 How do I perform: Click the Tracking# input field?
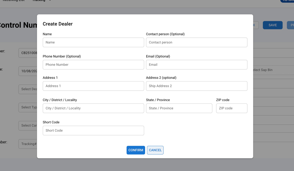tap(28, 144)
